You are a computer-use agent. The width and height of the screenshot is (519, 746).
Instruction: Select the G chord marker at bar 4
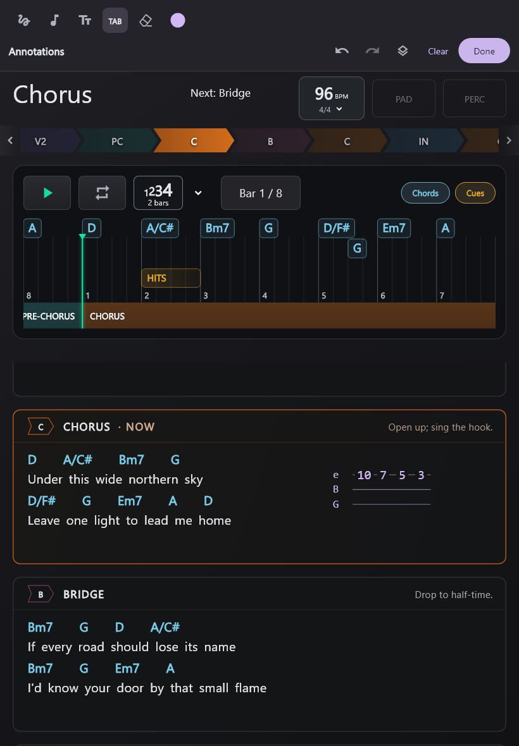[268, 228]
